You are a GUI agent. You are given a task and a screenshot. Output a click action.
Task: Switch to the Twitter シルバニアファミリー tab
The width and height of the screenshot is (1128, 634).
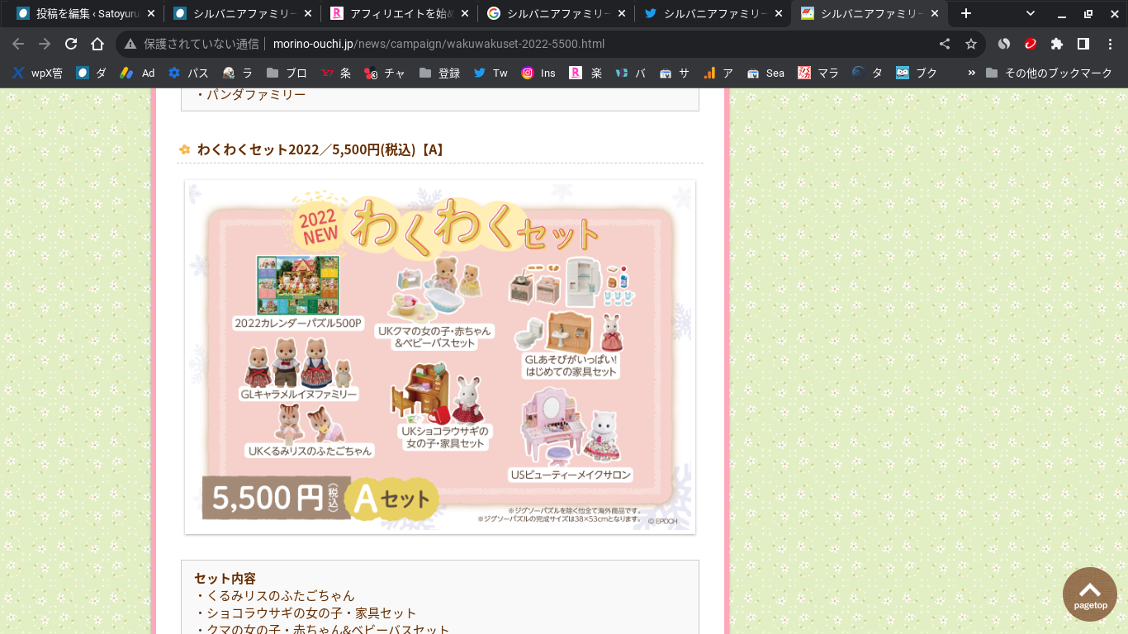pos(713,13)
